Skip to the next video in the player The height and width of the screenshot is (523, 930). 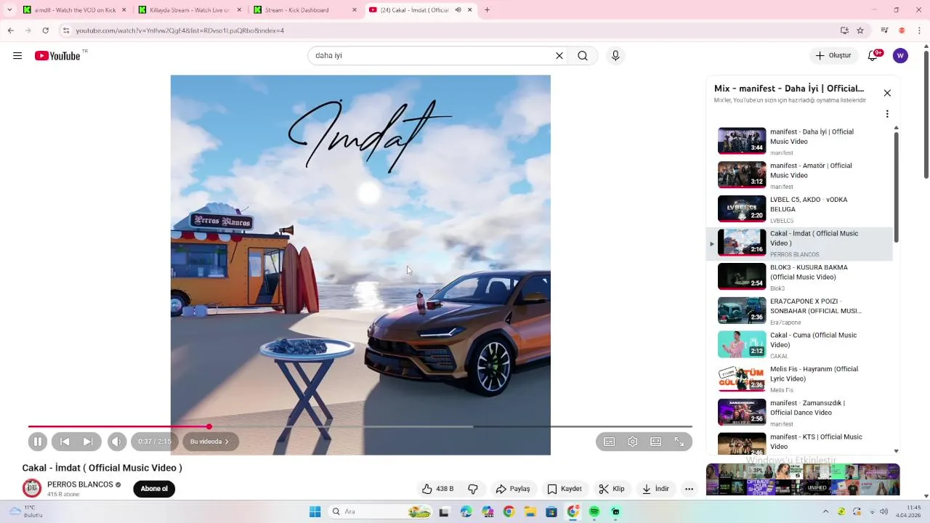coord(88,442)
